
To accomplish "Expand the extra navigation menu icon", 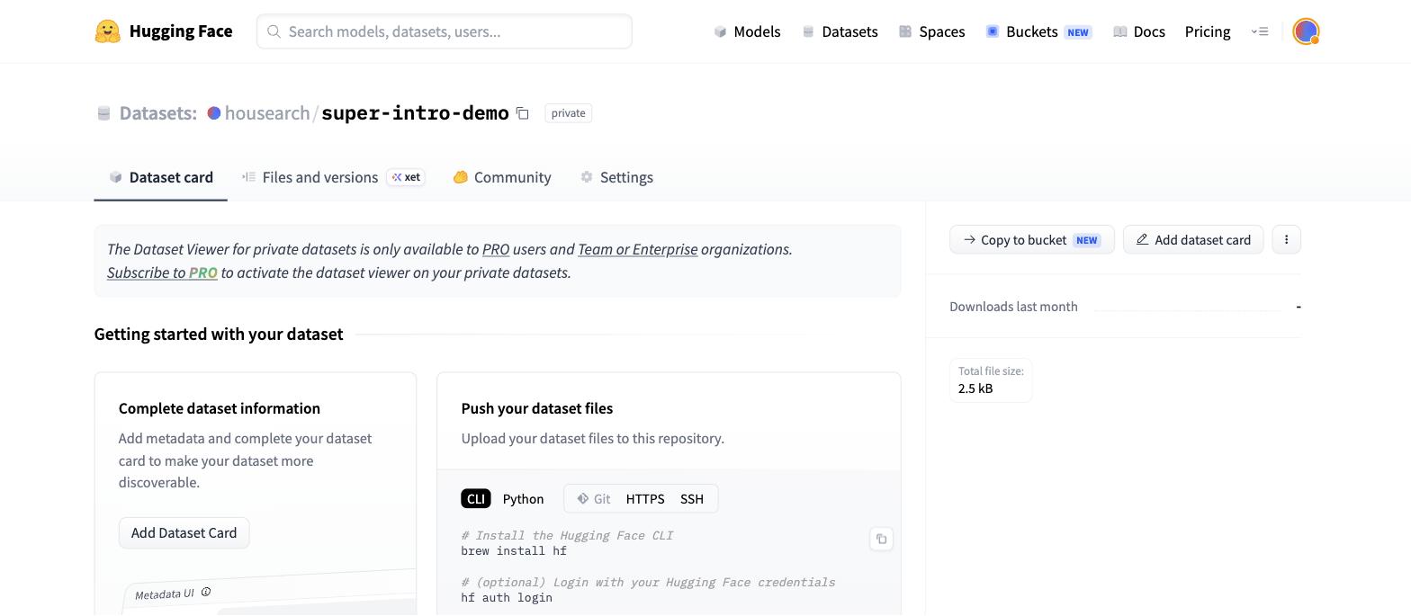I will [x=1260, y=31].
